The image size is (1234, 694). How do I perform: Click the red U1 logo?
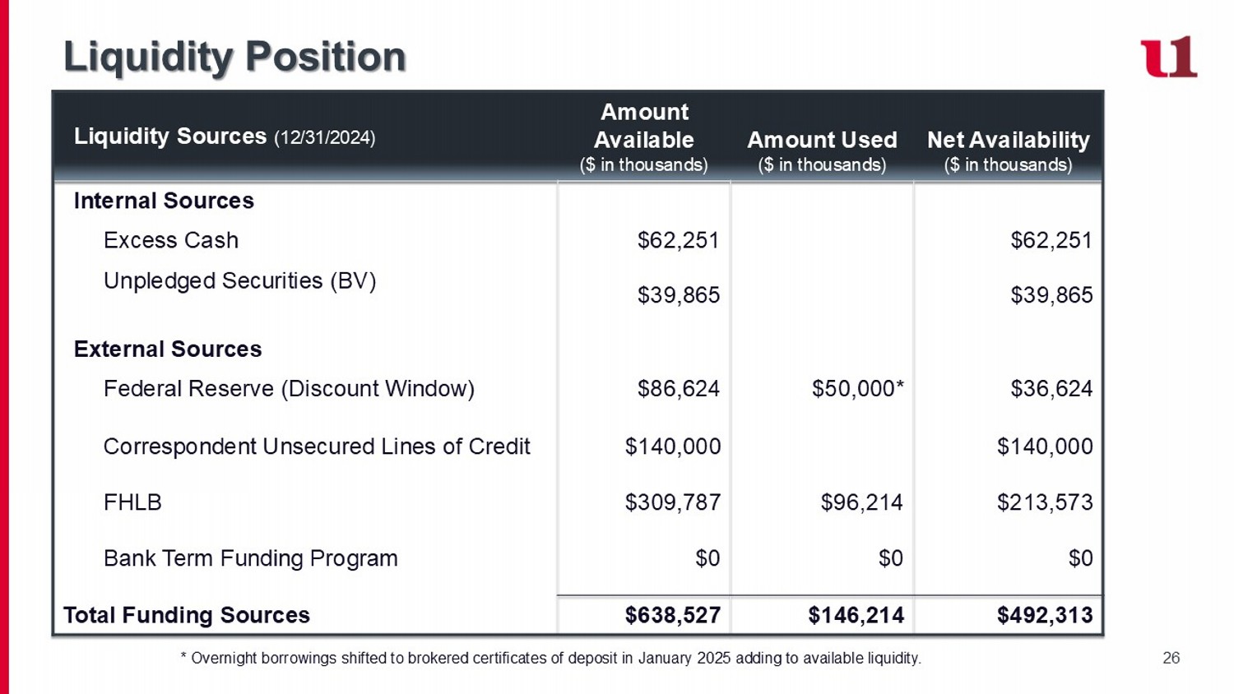[1168, 57]
